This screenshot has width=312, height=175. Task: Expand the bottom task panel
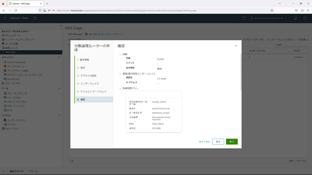pos(4,171)
